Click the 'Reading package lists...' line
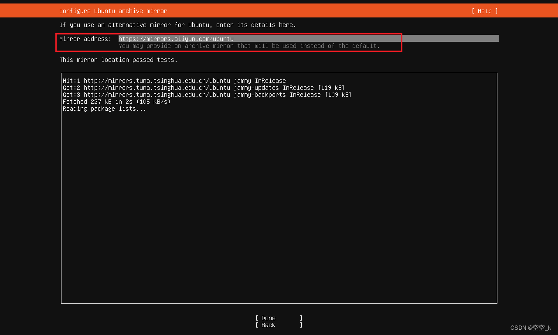 point(105,109)
